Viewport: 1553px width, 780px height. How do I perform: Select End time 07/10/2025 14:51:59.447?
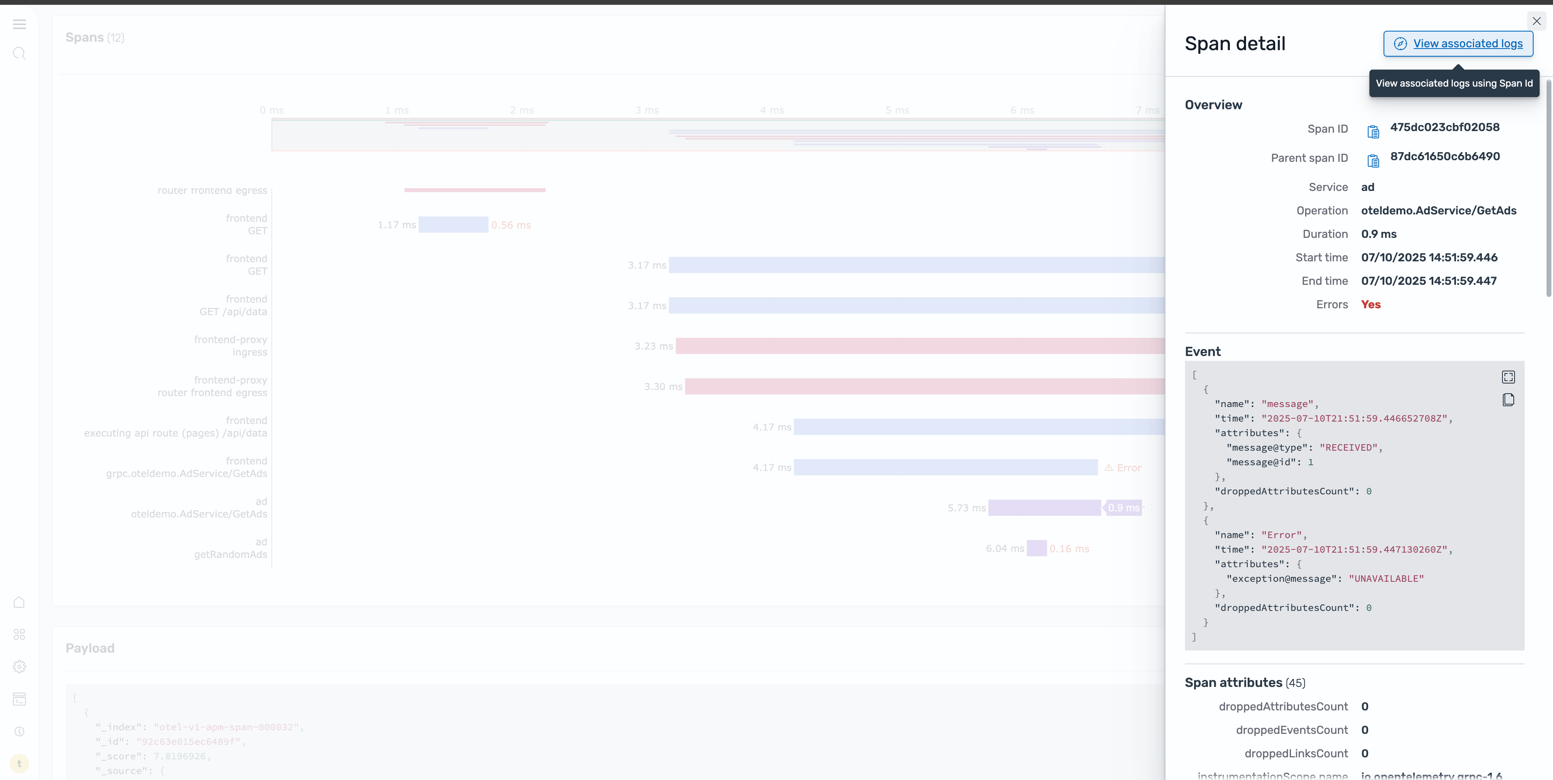1428,281
